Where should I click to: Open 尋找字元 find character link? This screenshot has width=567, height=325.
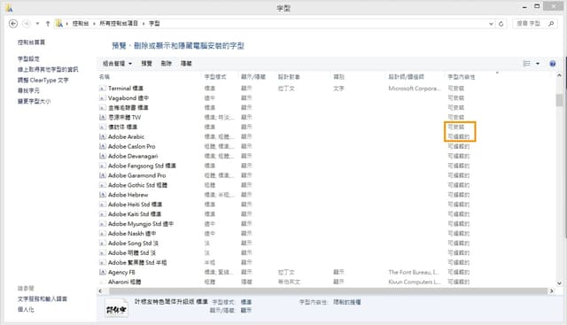[28, 90]
